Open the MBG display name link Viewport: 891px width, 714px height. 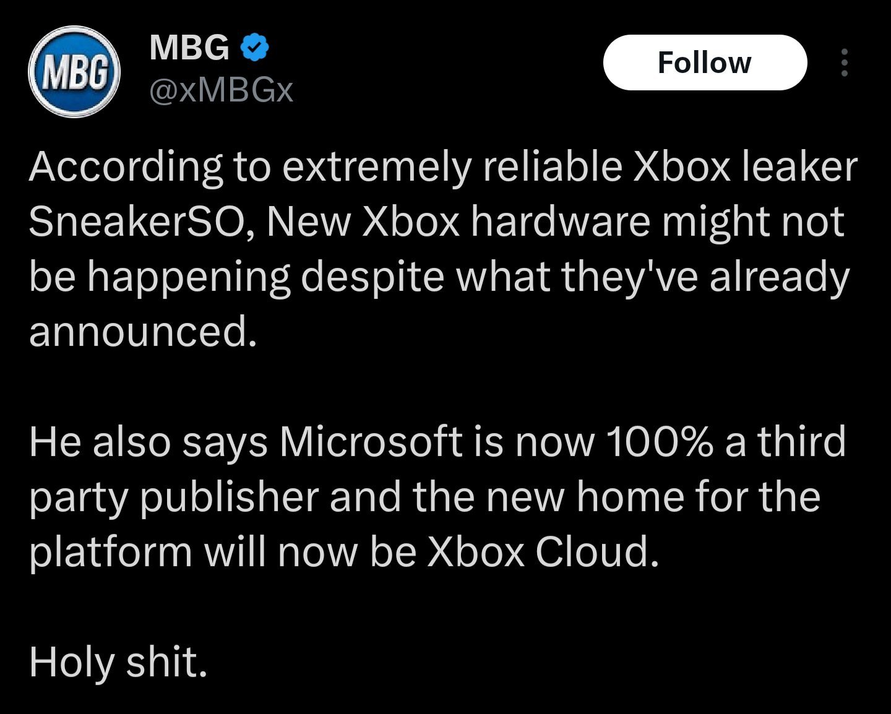[189, 47]
